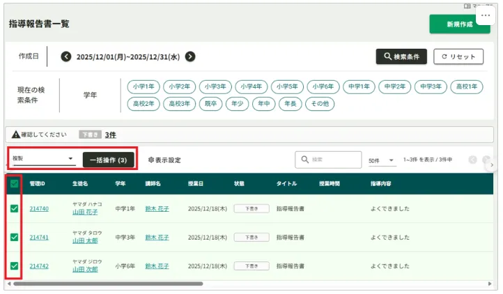Toggle the select-all header checkbox
This screenshot has height=294, width=503.
(14, 184)
